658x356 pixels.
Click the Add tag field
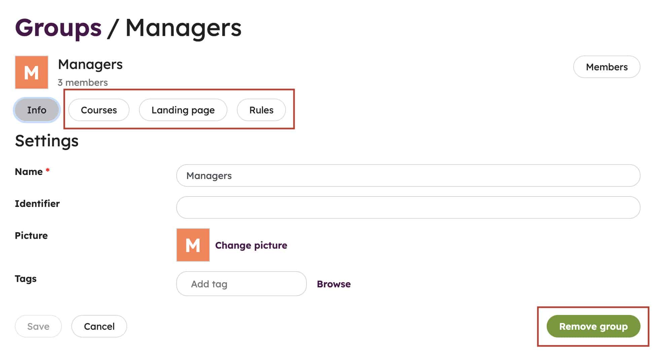click(x=241, y=284)
